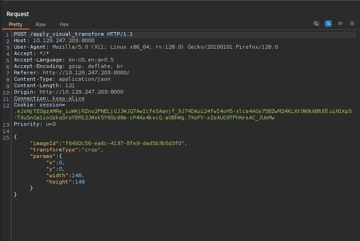
Task: Place cursor in the User-Agent header
Action: tap(145, 47)
